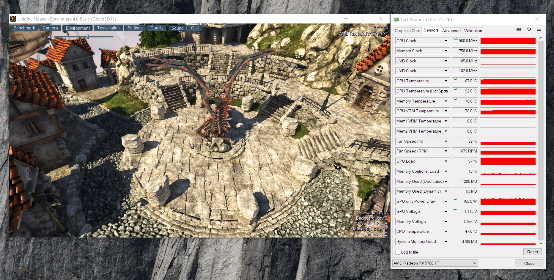The width and height of the screenshot is (554, 280).
Task: Click the GPU Load history graph
Action: click(508, 161)
